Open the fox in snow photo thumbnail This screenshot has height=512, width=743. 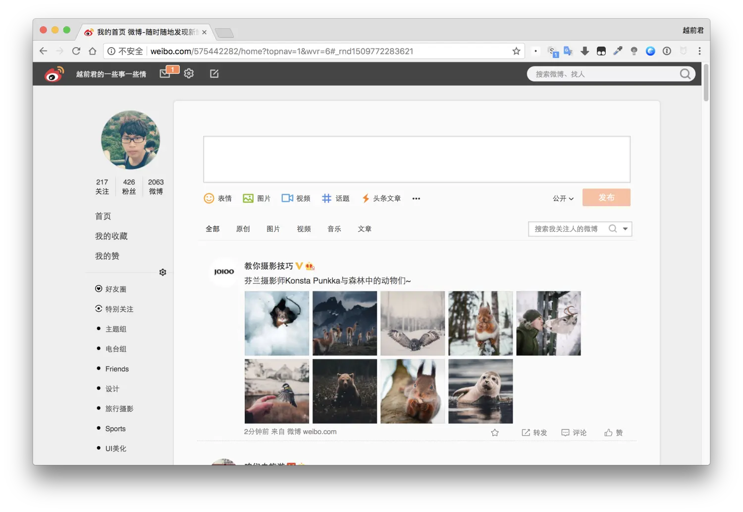pos(277,323)
